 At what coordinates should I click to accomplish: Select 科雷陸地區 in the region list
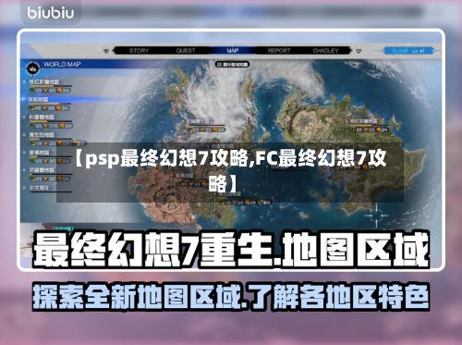tap(42, 117)
